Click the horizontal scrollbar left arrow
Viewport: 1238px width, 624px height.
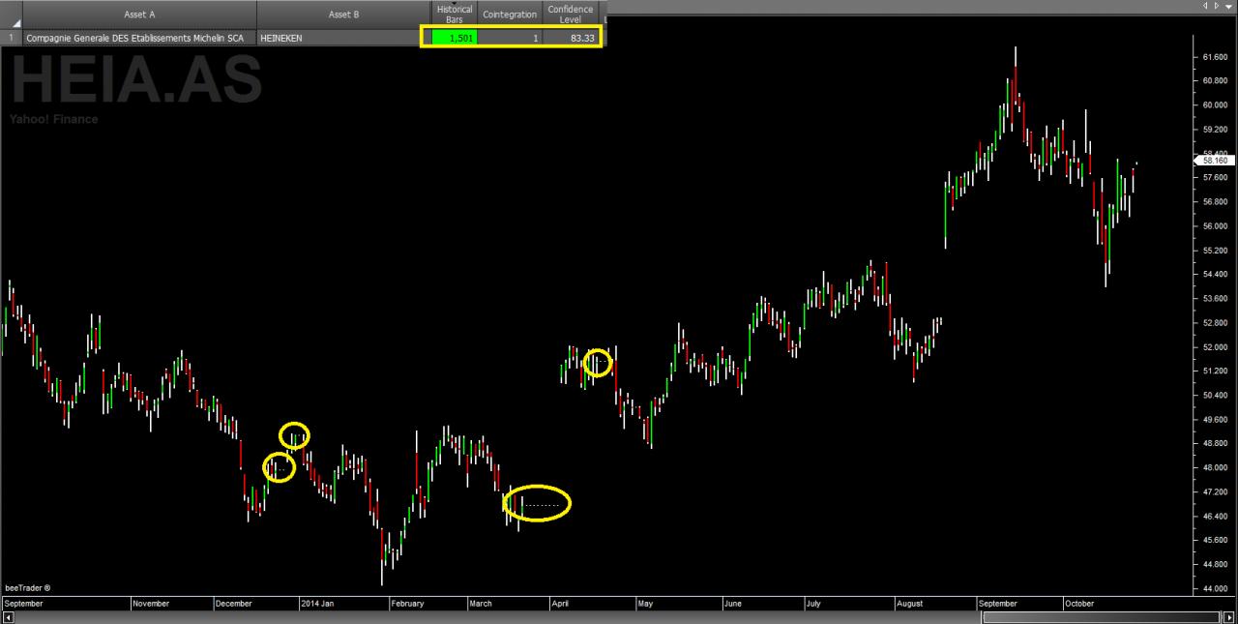pos(8,617)
